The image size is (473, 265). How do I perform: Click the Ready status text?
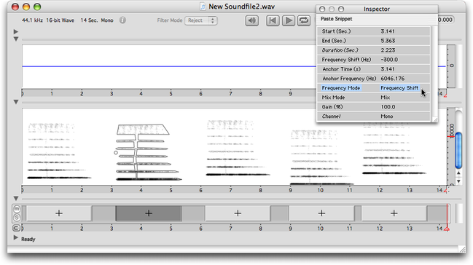coord(28,239)
